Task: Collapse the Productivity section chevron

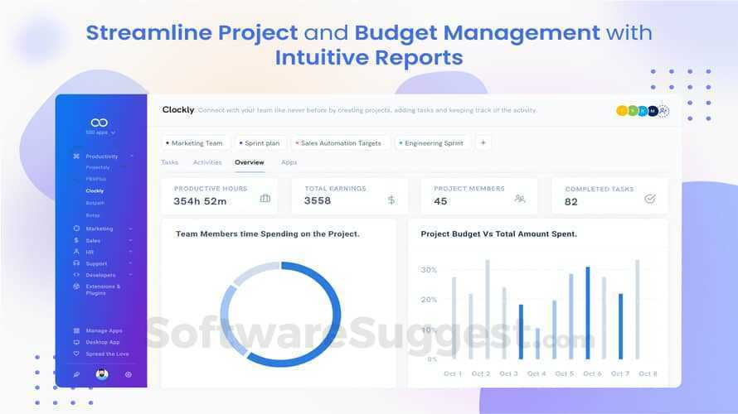Action: coord(132,156)
